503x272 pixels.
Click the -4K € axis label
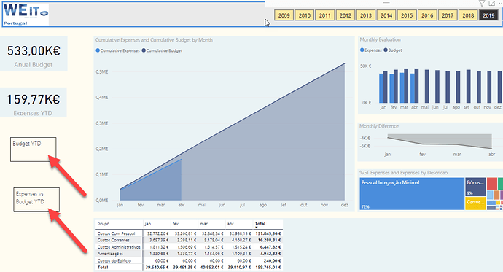point(364,139)
